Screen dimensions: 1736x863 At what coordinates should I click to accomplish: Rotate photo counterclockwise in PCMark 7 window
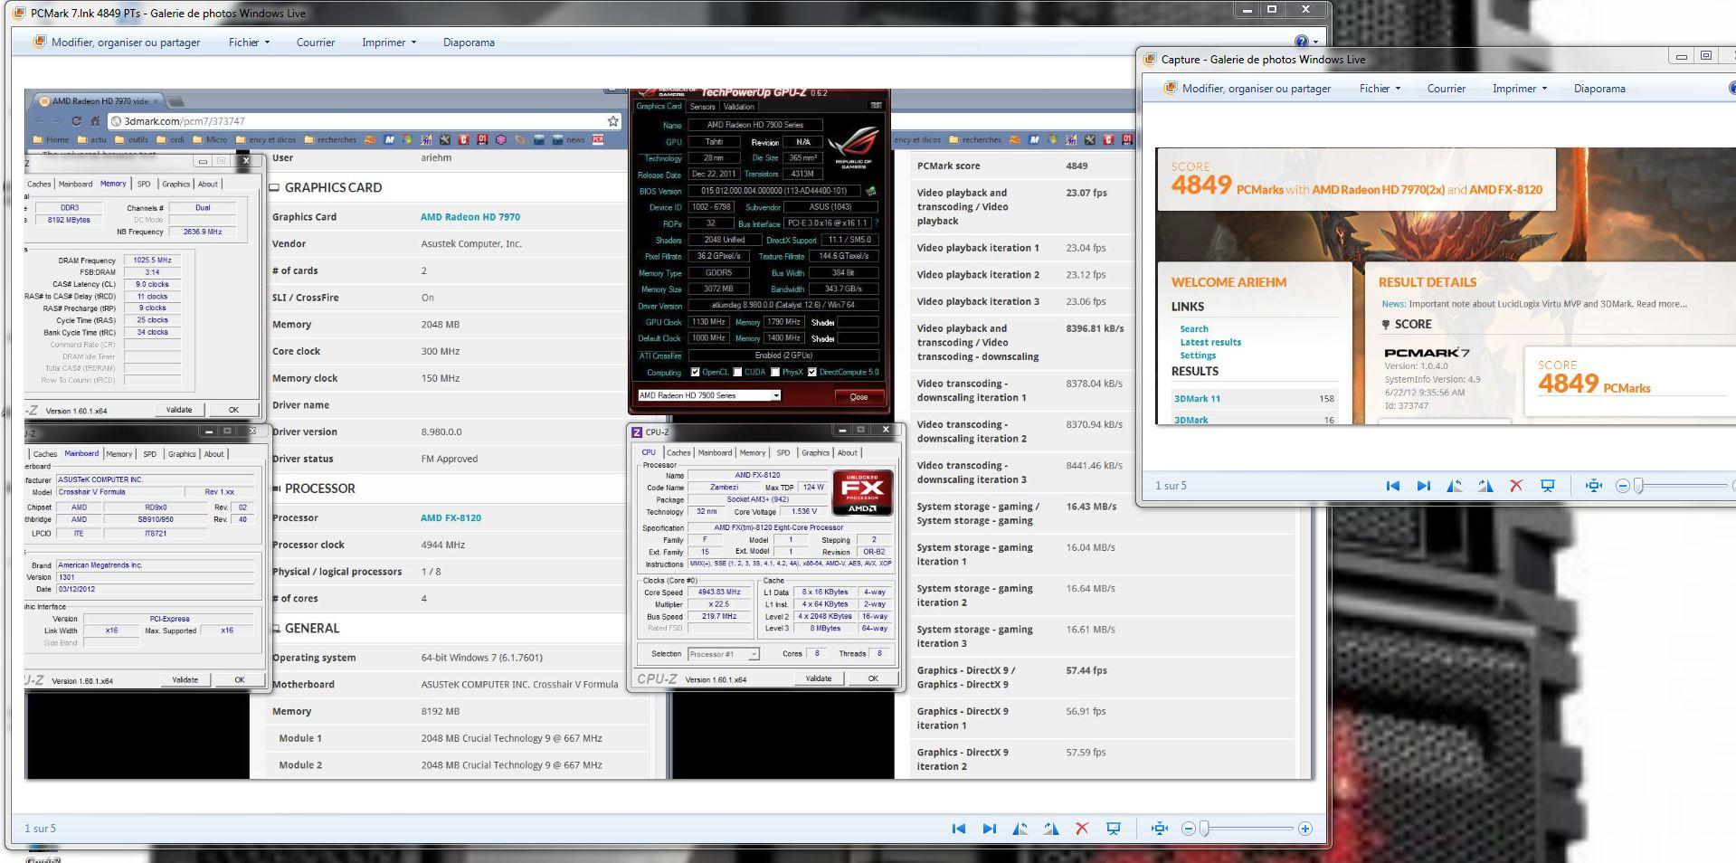click(x=1020, y=829)
